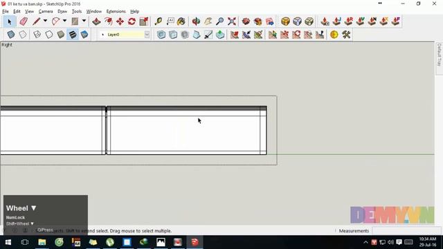
Task: Open the Tools menu
Action: coord(77,12)
